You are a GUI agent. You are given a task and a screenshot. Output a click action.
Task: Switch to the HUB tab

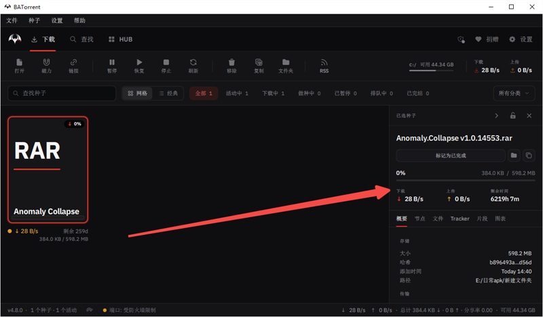(120, 39)
